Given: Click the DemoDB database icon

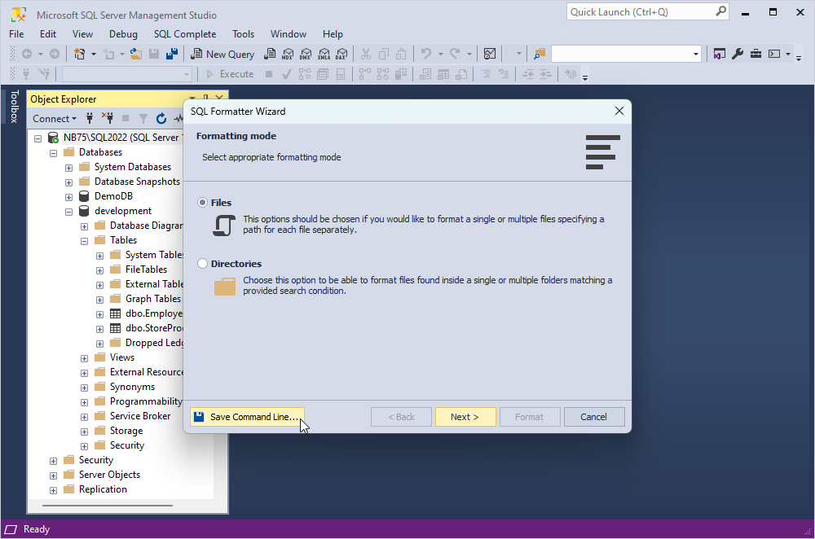Looking at the screenshot, I should point(84,196).
